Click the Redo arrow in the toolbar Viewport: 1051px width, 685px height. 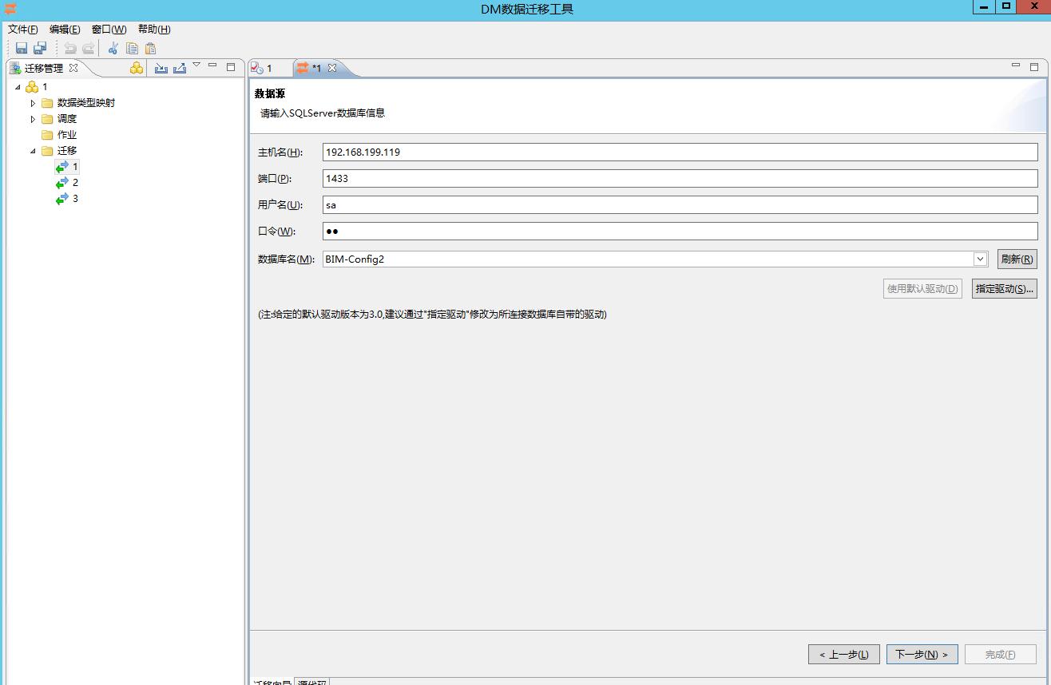(x=89, y=48)
